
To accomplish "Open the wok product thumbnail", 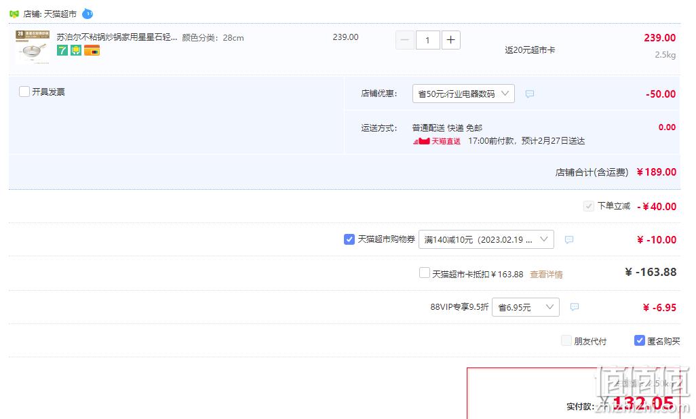I will [x=33, y=47].
